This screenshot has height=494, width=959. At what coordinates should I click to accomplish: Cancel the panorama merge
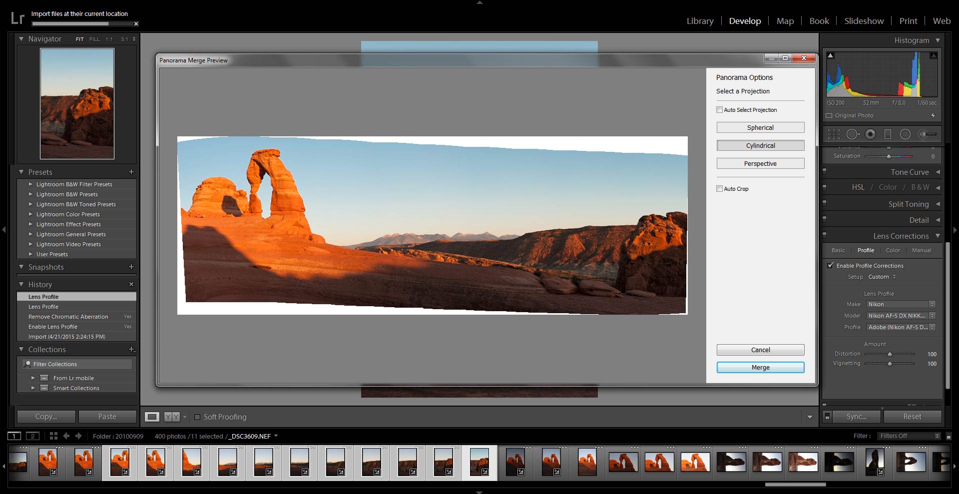tap(760, 350)
